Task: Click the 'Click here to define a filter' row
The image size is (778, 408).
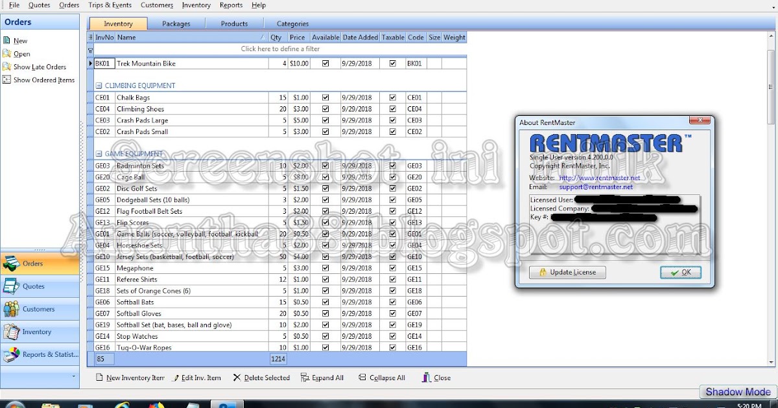Action: (280, 49)
